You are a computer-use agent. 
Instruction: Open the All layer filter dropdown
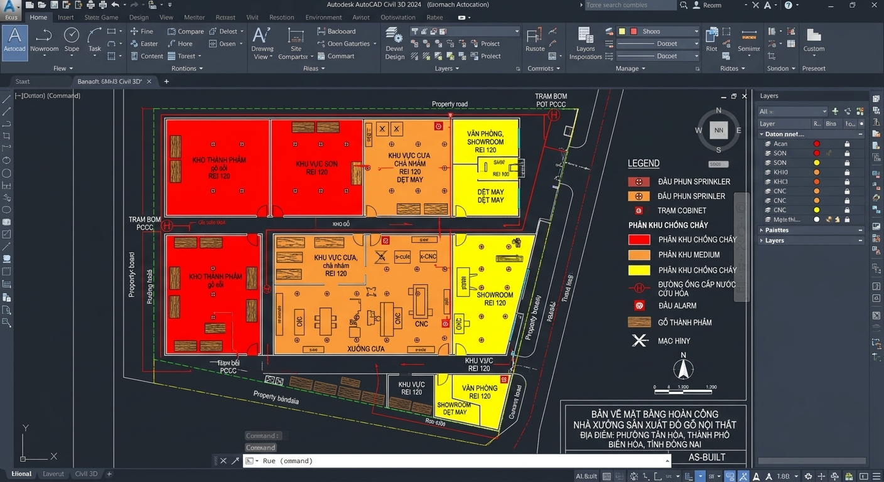pos(792,111)
